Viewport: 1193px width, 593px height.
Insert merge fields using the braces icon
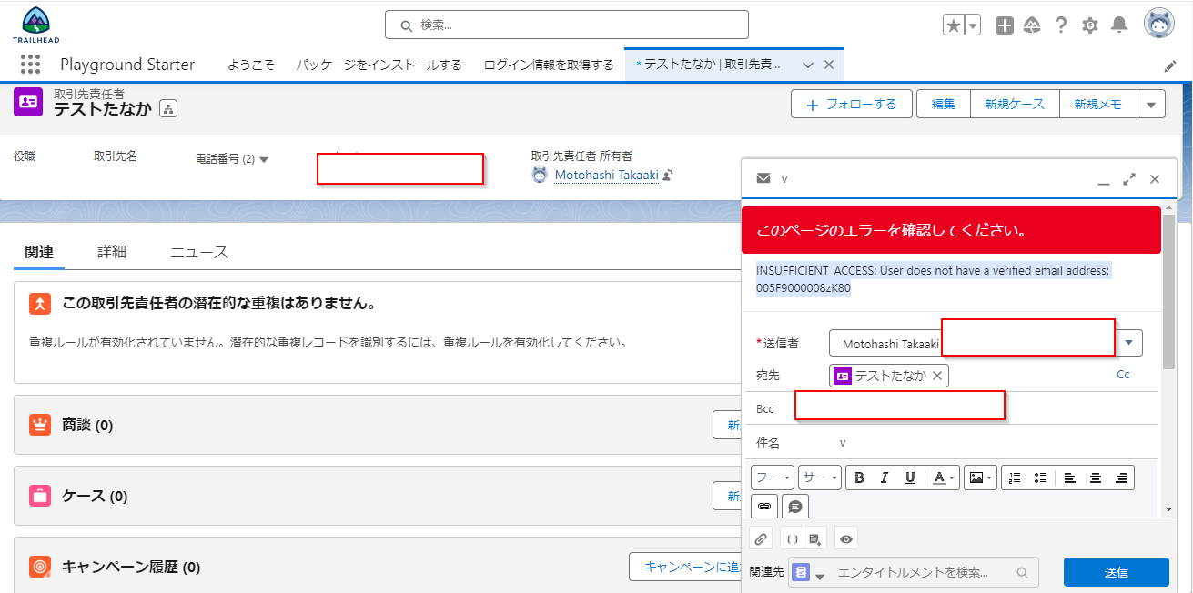point(791,538)
